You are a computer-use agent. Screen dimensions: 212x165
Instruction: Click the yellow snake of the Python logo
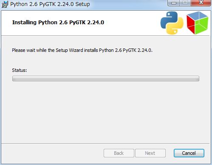175,27
